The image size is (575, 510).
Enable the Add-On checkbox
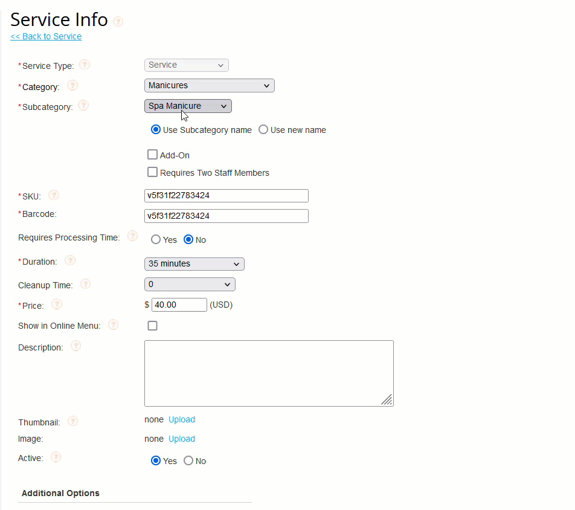click(x=152, y=154)
